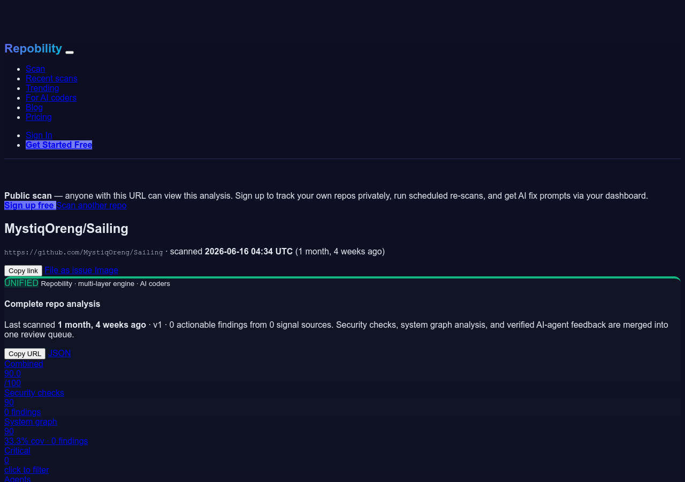Filter by Critical findings
The image size is (685, 482).
(x=27, y=460)
